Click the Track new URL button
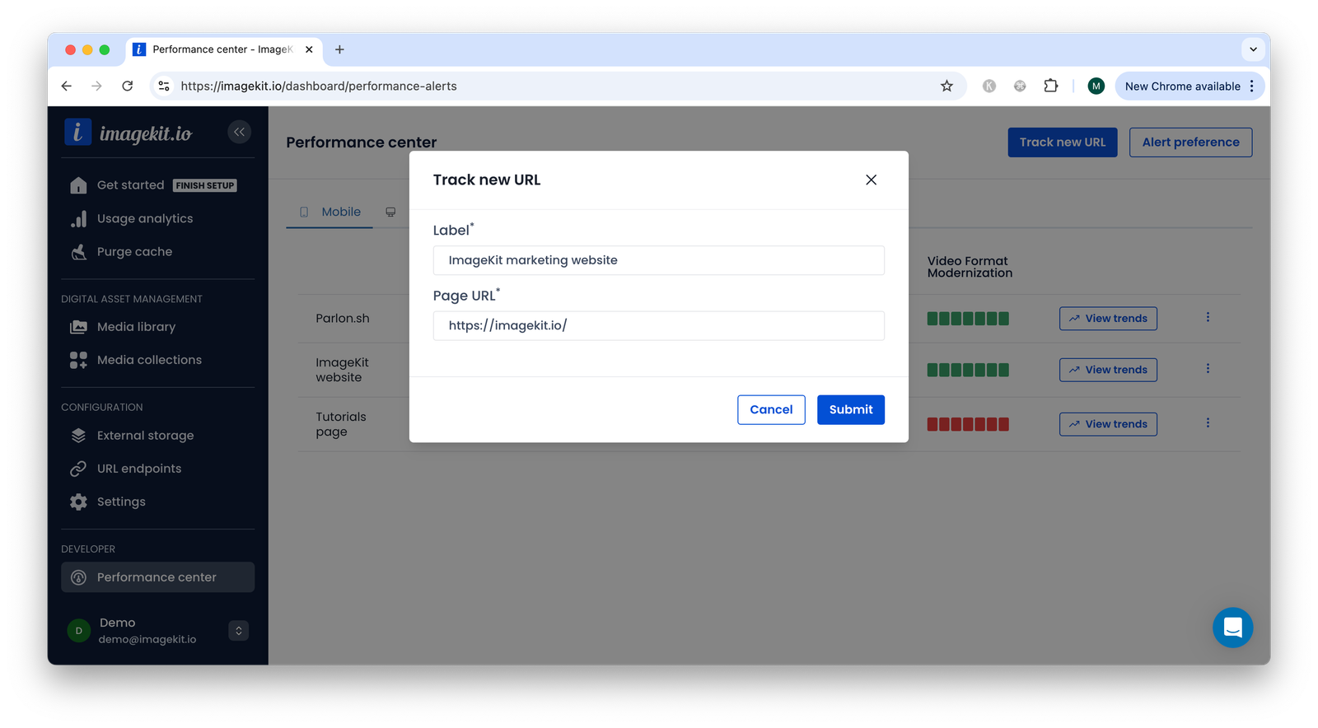Viewport: 1318px width, 728px height. coord(1063,142)
